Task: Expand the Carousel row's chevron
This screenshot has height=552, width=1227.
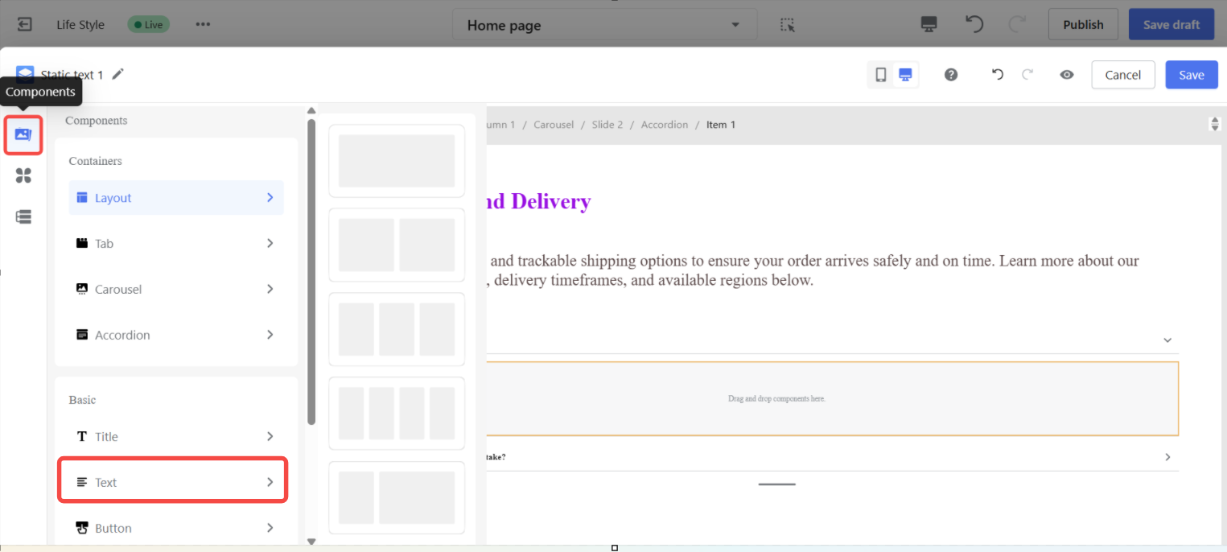Action: [270, 289]
